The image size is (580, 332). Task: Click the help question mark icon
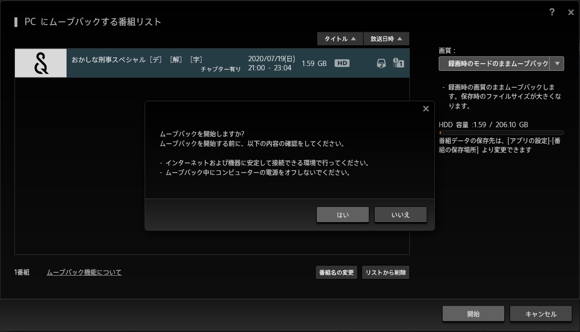click(x=552, y=13)
